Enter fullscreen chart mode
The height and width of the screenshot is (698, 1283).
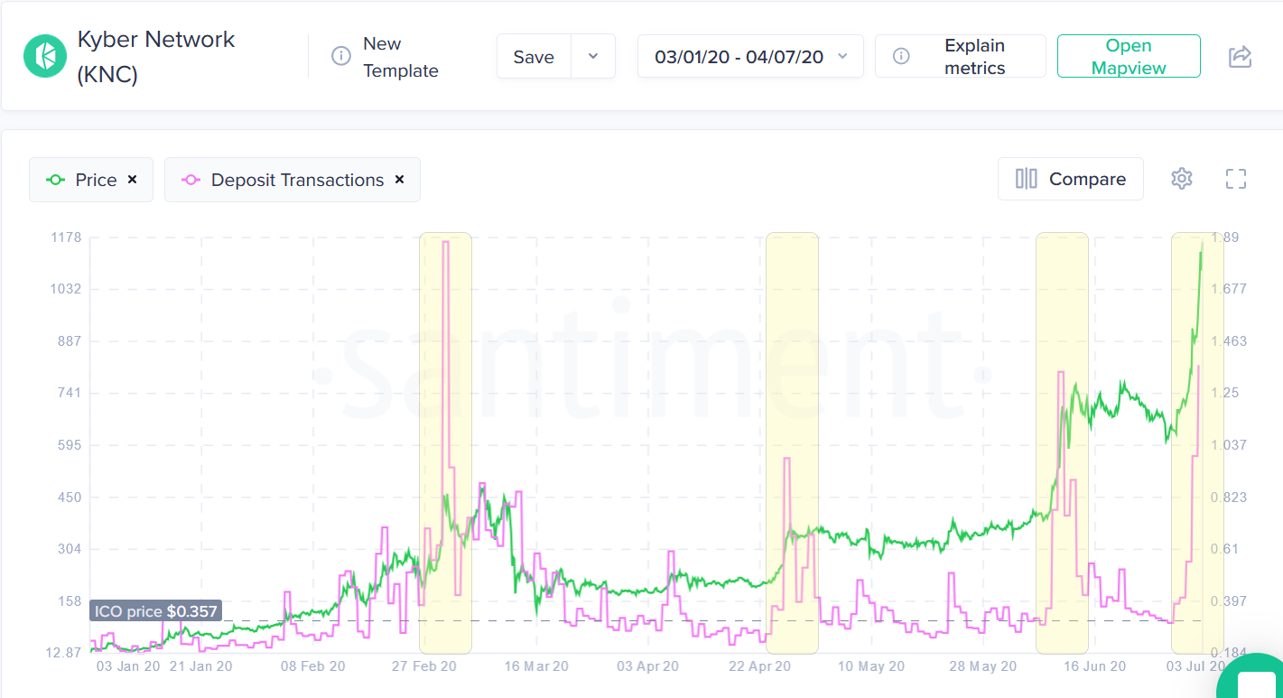click(1236, 179)
